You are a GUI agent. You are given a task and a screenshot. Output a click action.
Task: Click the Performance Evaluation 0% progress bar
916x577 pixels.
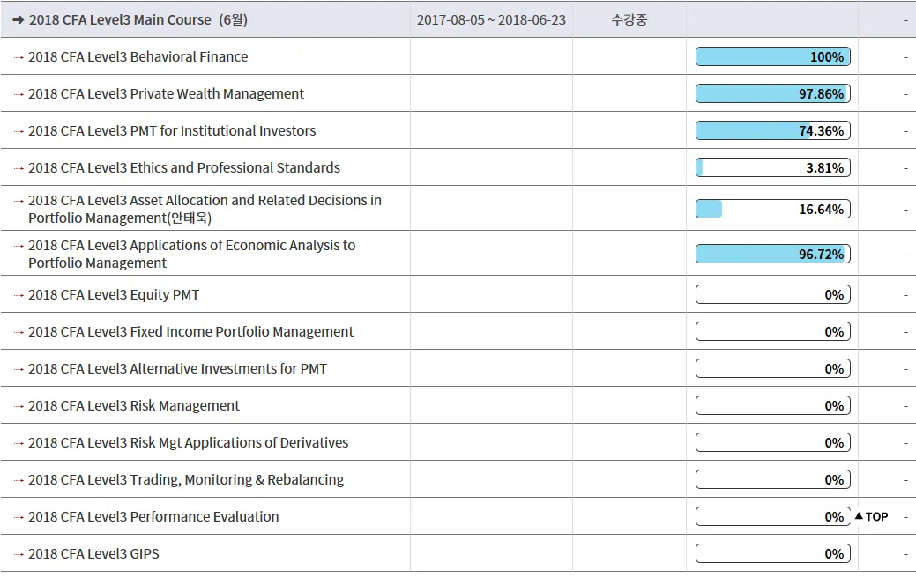[x=773, y=517]
